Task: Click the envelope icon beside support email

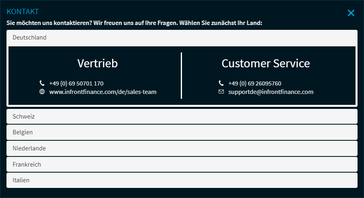Action: point(221,92)
